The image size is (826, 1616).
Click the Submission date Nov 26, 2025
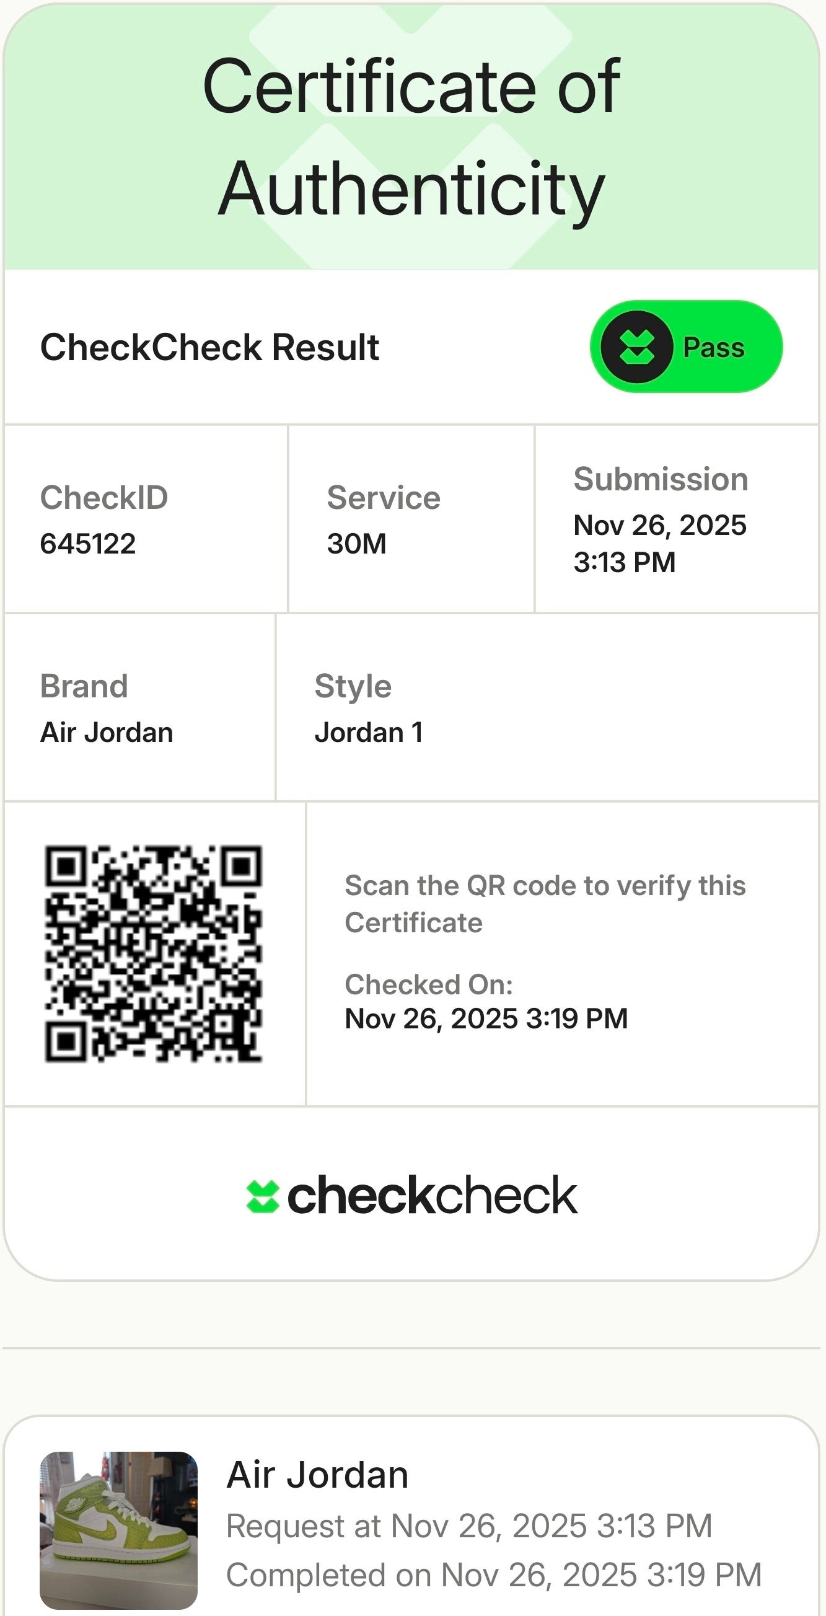(660, 525)
